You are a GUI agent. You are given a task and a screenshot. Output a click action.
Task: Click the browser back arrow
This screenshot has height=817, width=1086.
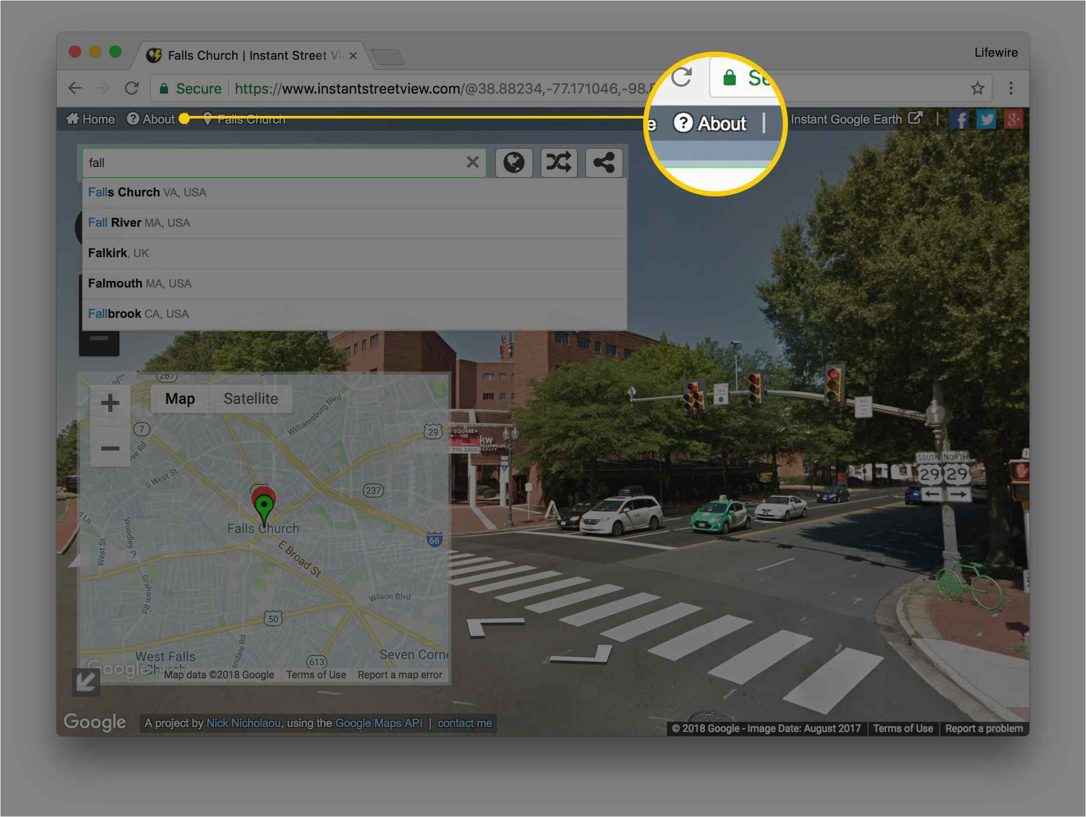75,88
